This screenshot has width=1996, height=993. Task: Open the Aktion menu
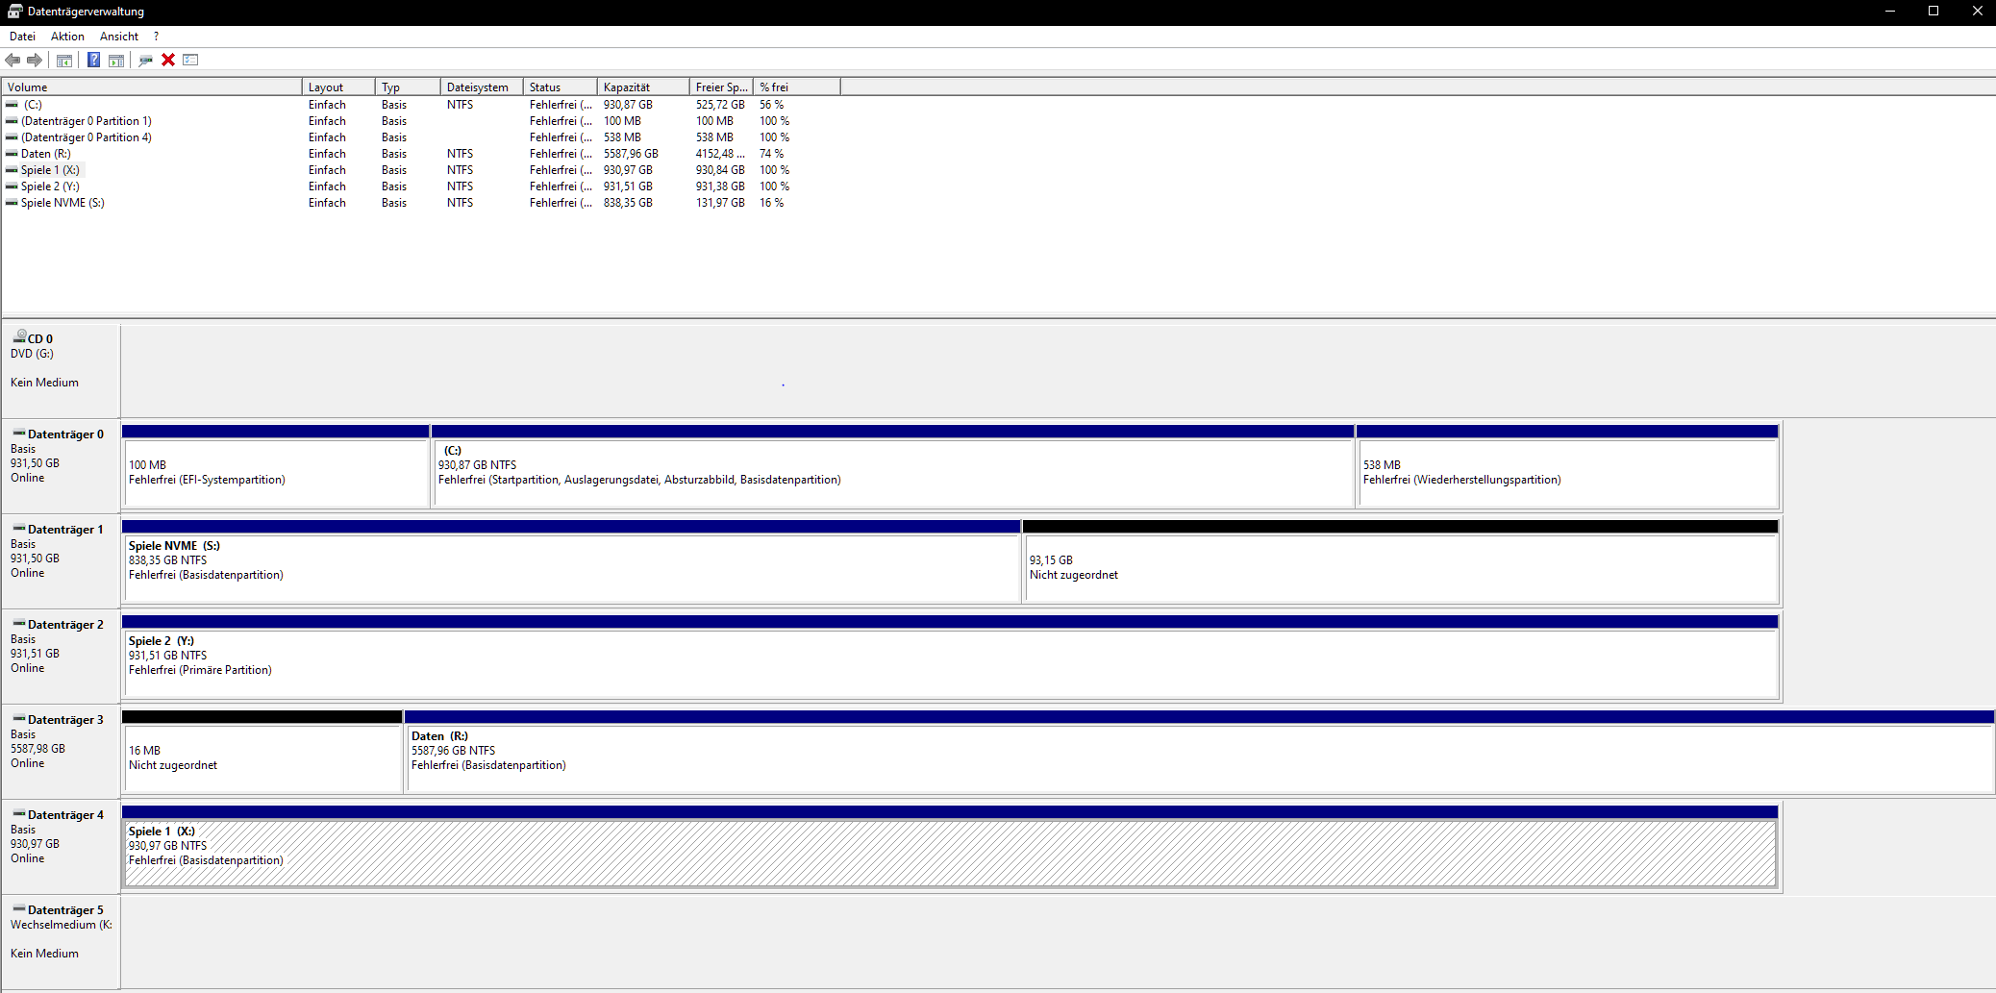click(x=67, y=37)
